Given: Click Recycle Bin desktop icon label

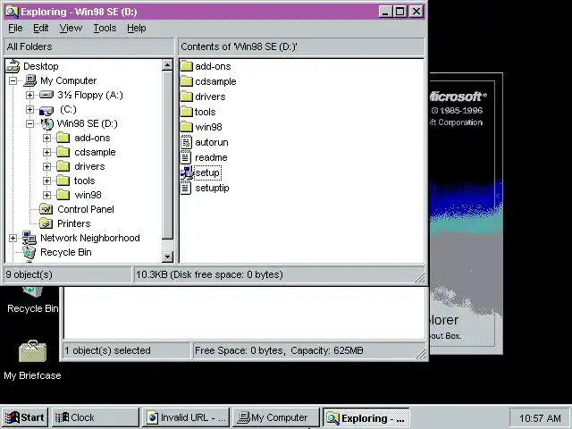Looking at the screenshot, I should click(32, 308).
